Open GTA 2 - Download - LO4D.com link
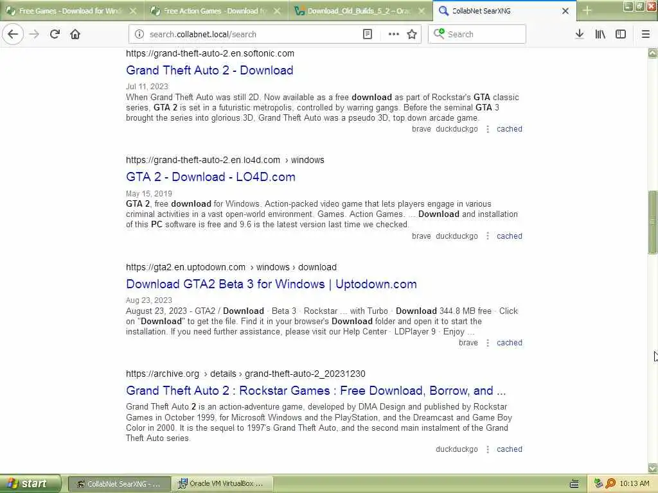The width and height of the screenshot is (658, 493). (x=211, y=177)
